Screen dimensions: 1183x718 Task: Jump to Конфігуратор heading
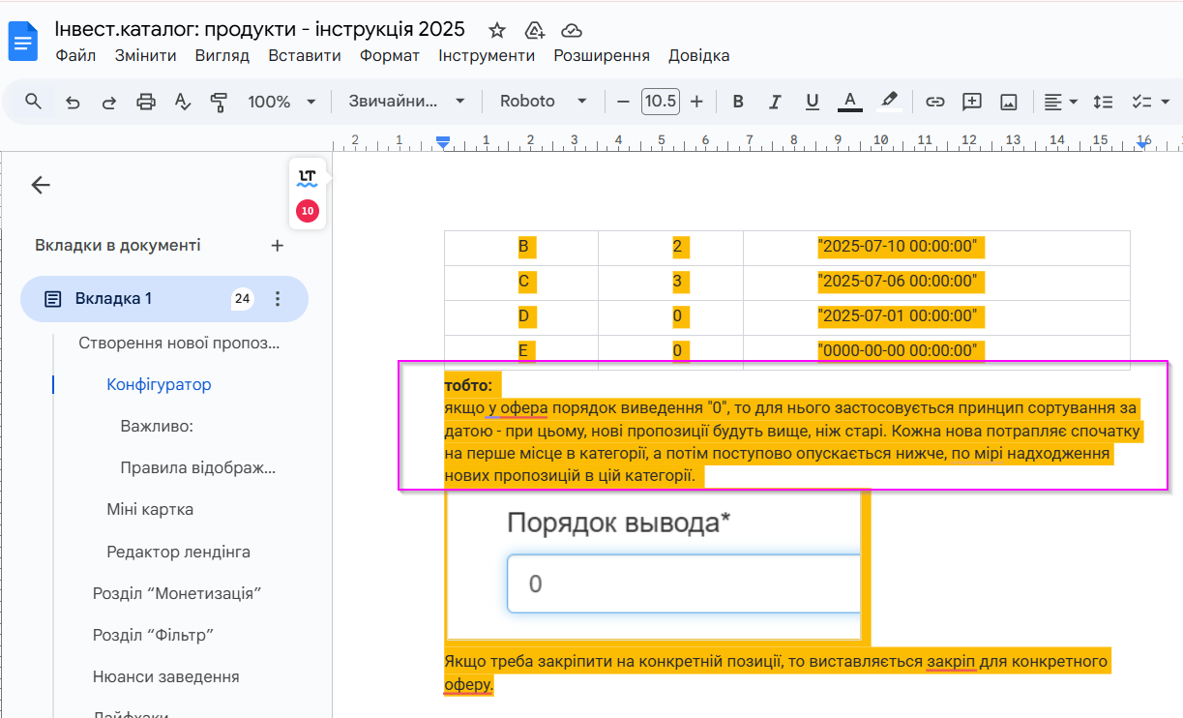click(159, 384)
